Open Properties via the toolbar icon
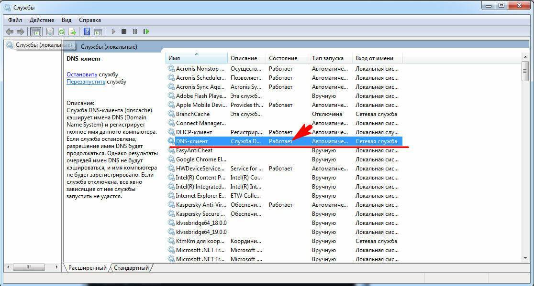Viewport: 534px width, 286px height. point(50,32)
